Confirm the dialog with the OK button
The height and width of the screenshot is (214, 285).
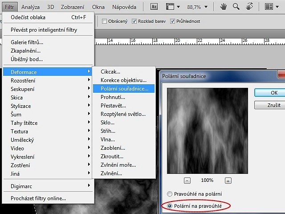(270, 93)
